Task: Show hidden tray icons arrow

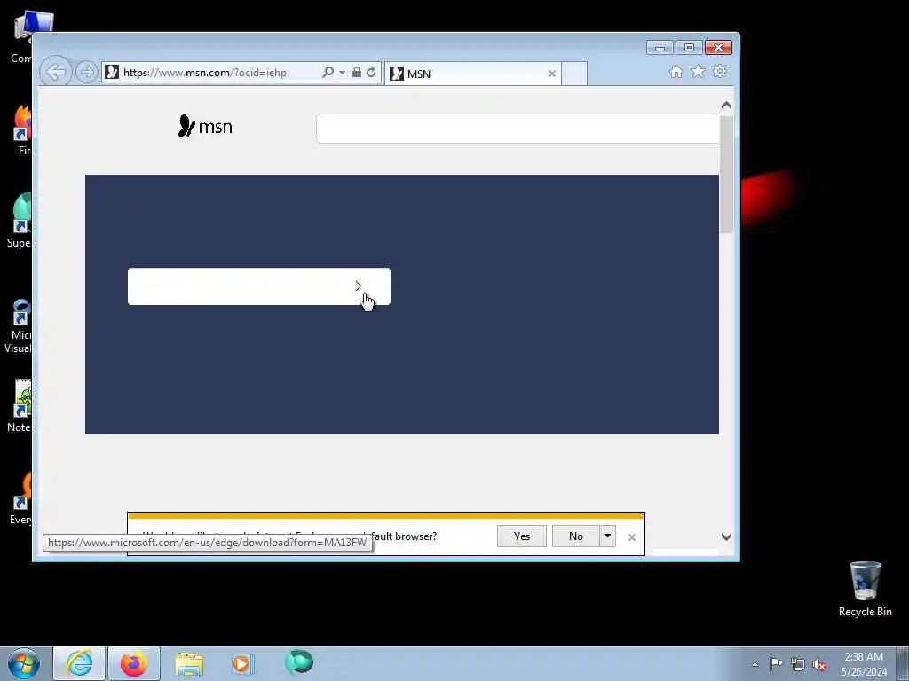Action: click(x=755, y=664)
